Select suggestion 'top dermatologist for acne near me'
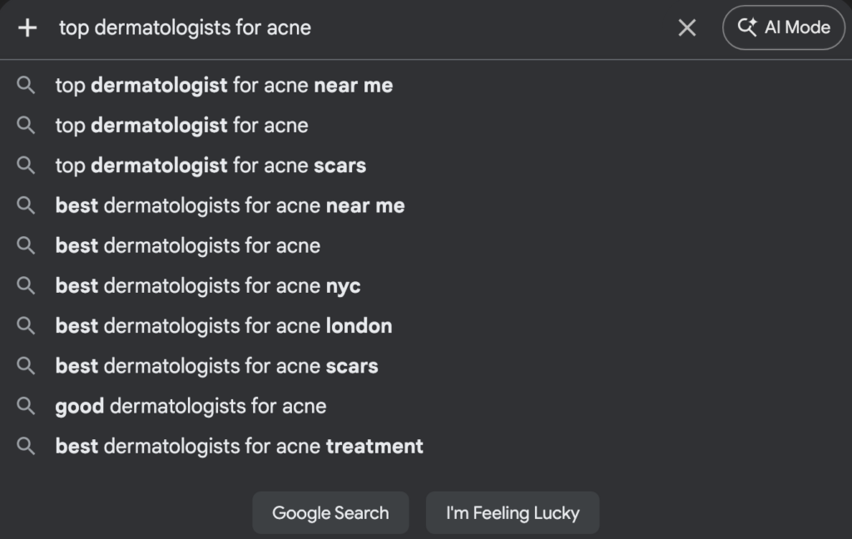Viewport: 852px width, 539px height. [224, 85]
